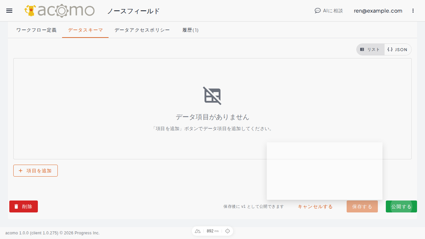The height and width of the screenshot is (239, 425).
Task: Switch to リスト view
Action: (x=371, y=49)
